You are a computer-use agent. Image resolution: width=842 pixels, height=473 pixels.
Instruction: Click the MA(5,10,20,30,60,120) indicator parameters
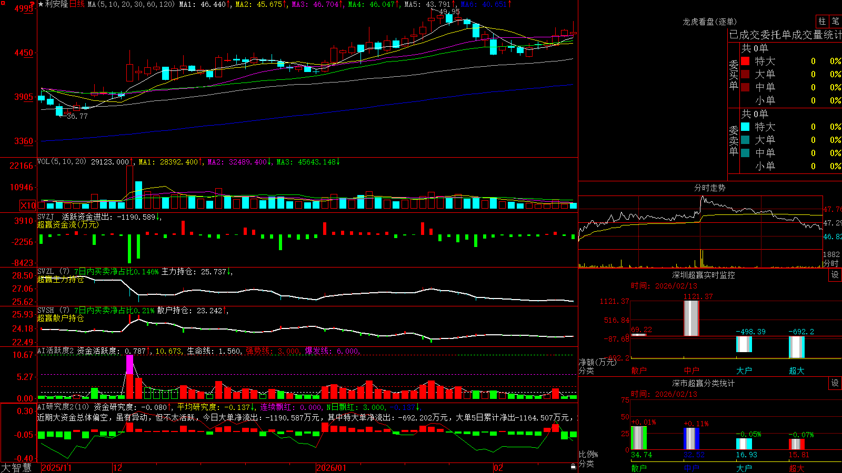pos(131,4)
